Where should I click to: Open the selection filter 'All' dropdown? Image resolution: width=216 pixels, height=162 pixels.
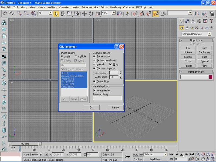tap(50, 13)
